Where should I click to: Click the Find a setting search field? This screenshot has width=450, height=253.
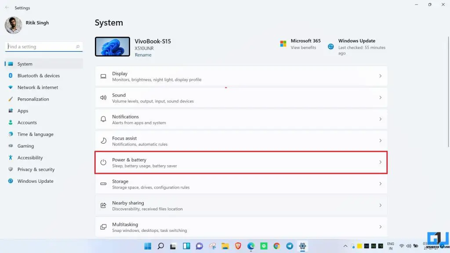(42, 46)
